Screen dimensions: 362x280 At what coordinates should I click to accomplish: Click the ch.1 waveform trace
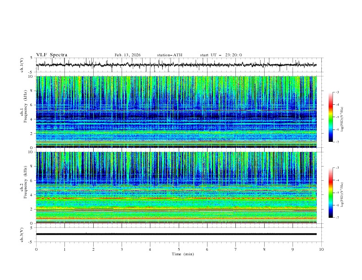[176, 65]
